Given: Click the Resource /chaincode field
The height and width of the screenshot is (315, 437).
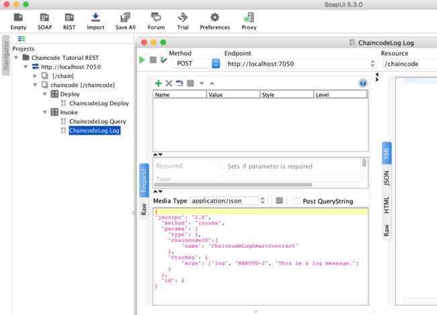Looking at the screenshot, I should click(x=409, y=64).
